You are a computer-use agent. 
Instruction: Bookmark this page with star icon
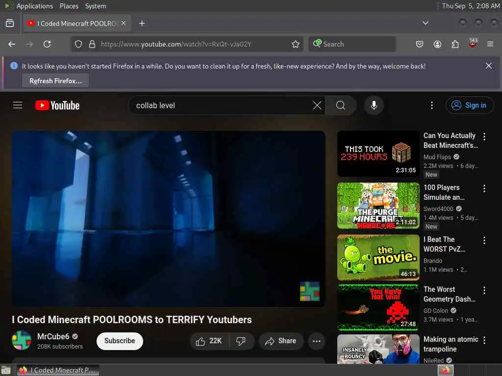point(296,44)
